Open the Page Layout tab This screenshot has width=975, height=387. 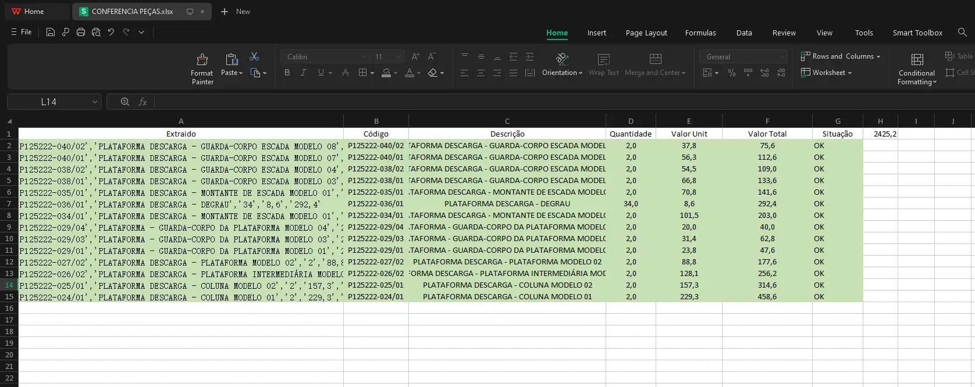646,33
